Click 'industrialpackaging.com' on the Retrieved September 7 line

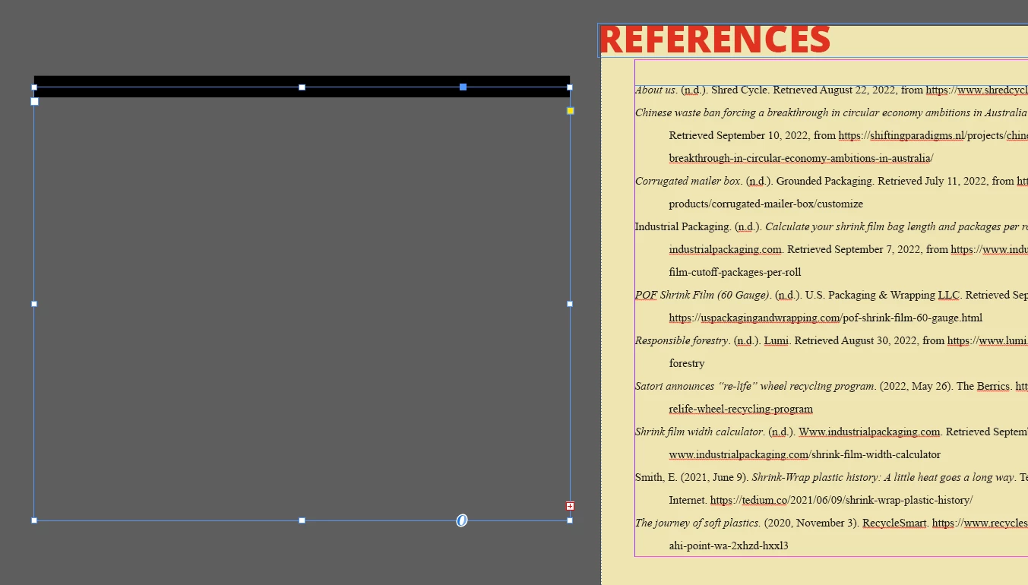tap(726, 249)
